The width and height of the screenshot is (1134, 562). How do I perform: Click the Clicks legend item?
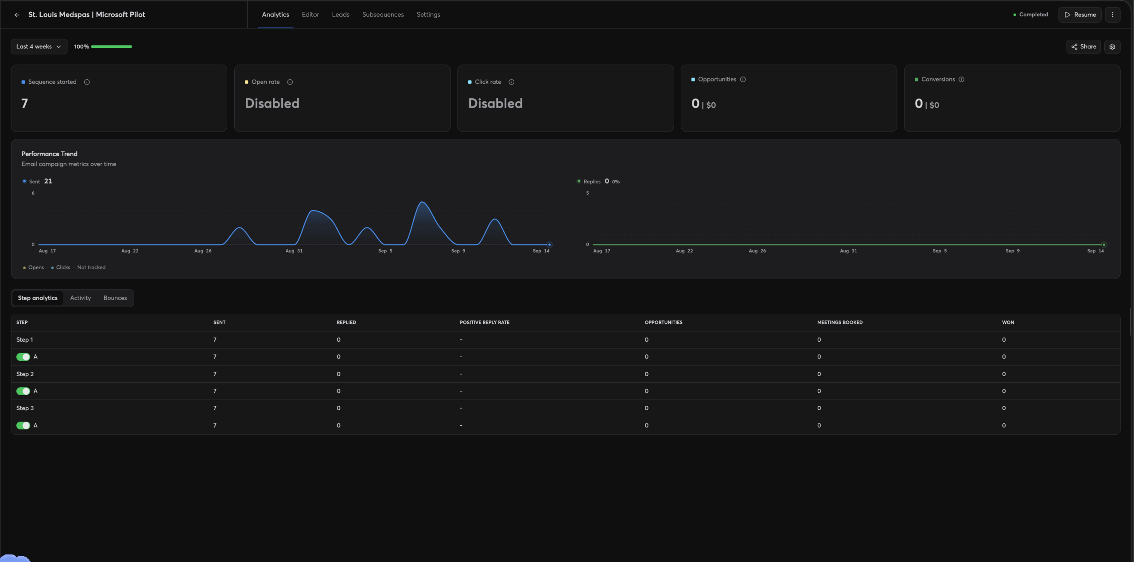click(x=61, y=267)
